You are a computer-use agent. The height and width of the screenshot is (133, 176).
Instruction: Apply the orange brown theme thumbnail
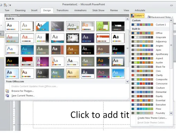[73, 50]
